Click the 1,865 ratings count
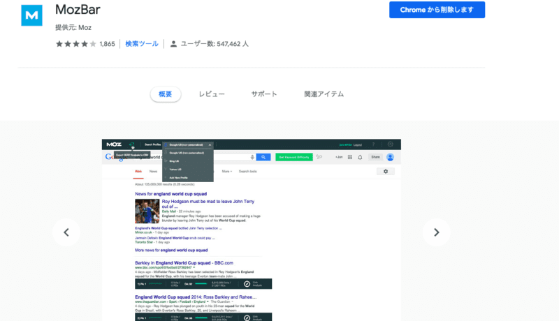 click(108, 44)
